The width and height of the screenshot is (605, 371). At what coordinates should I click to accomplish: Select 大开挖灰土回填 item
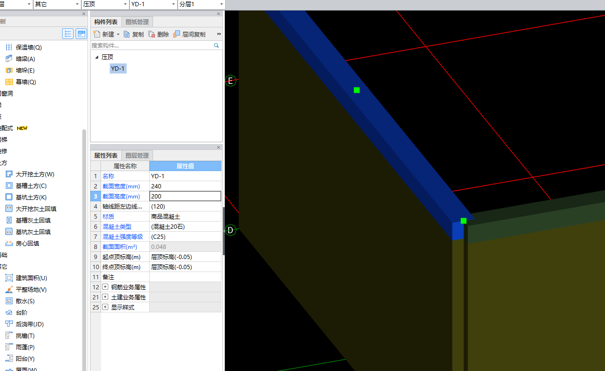pos(36,209)
